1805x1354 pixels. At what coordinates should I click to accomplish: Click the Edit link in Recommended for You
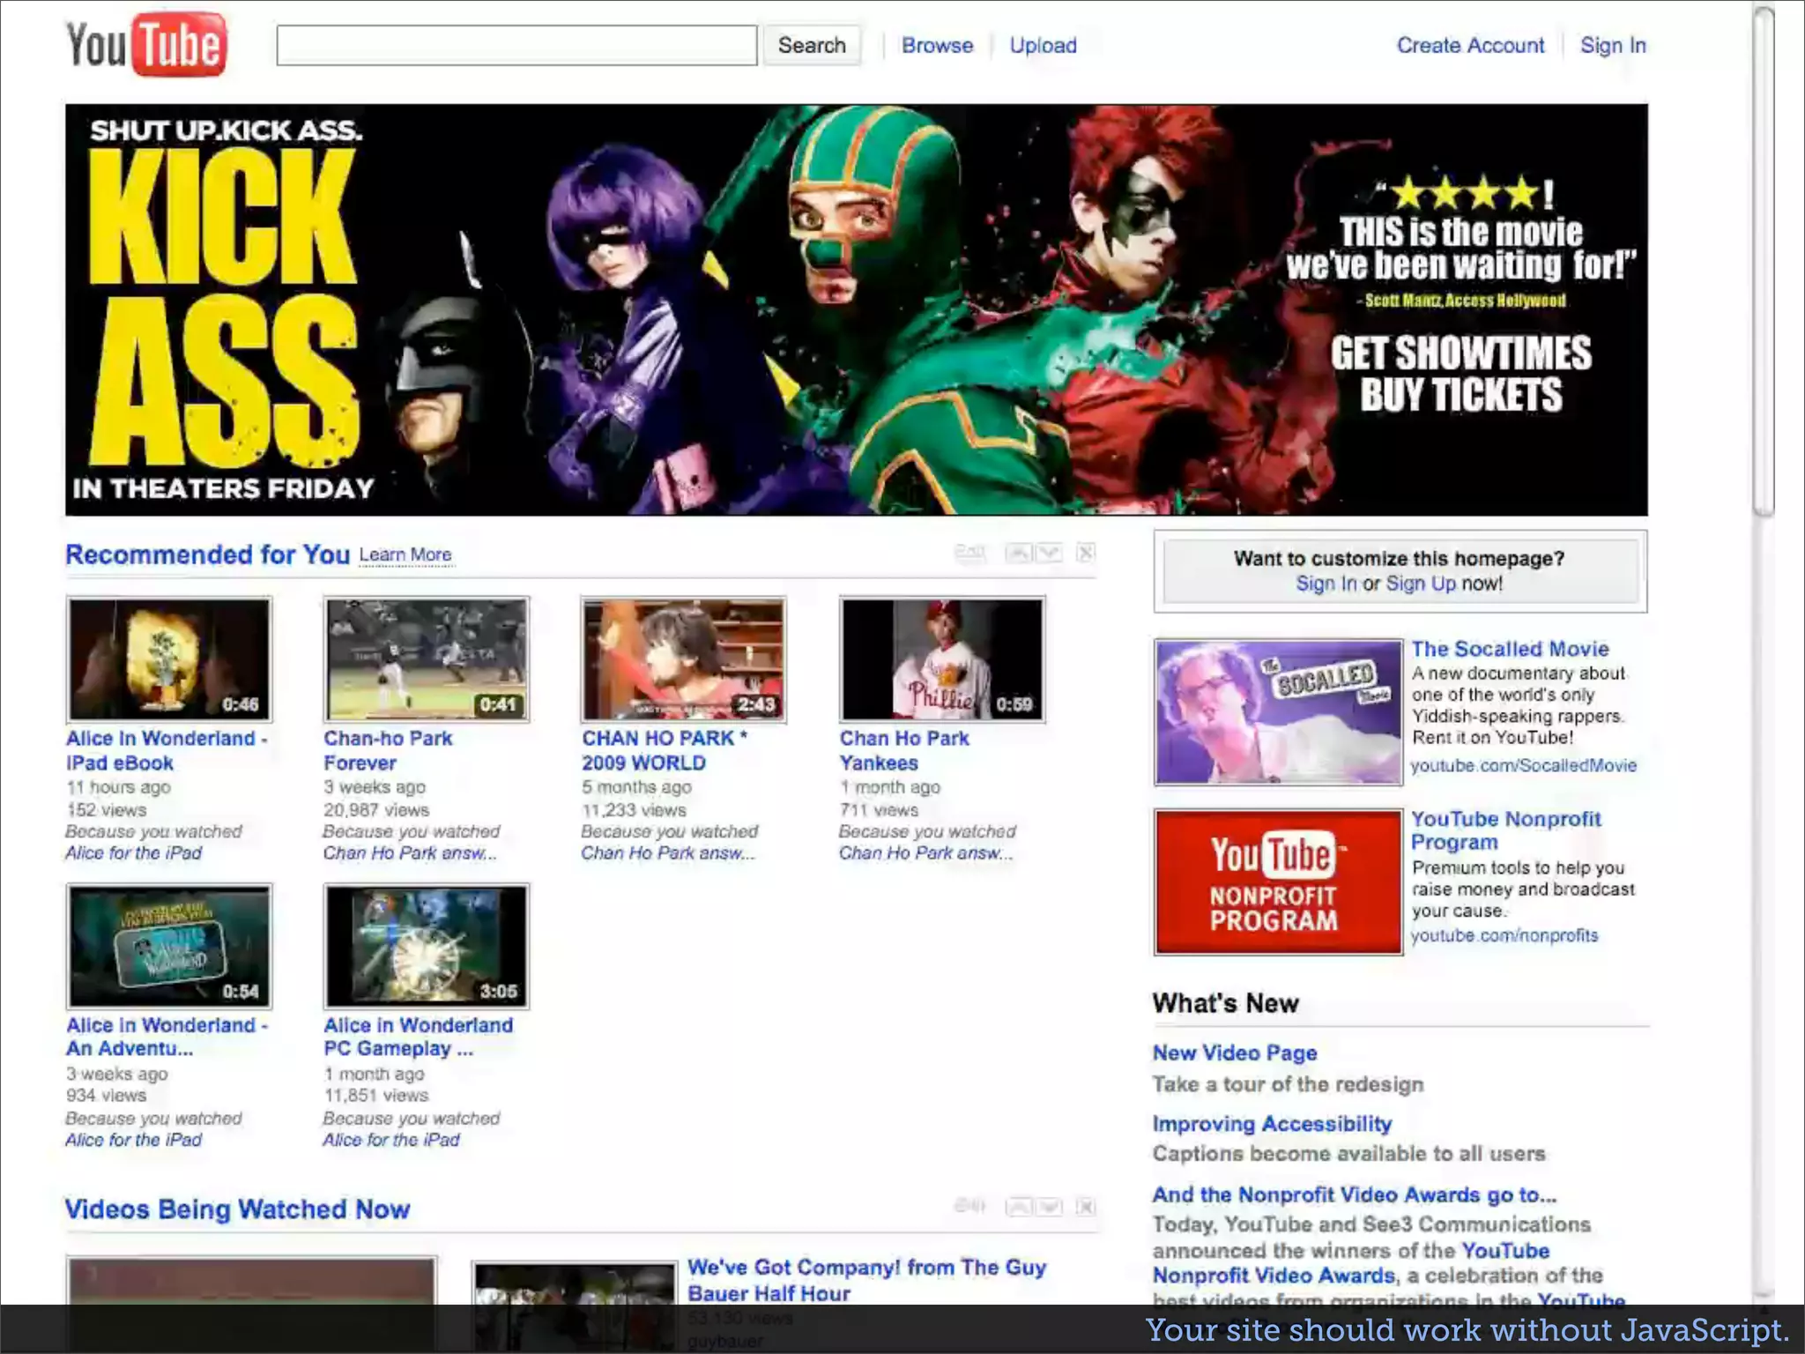pos(969,553)
